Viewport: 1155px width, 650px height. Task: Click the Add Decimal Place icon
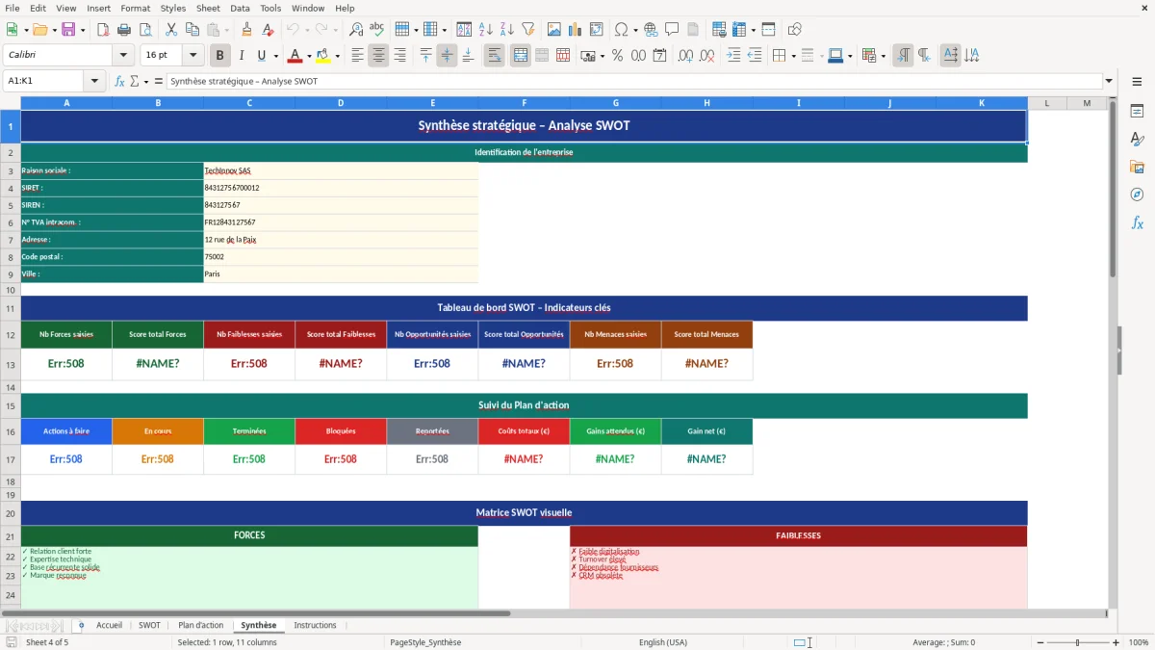686,56
